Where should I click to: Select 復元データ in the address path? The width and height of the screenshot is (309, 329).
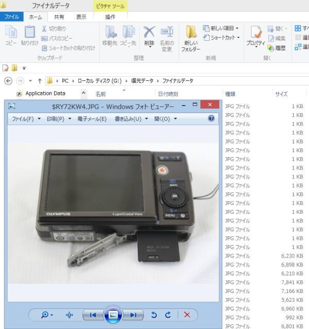pyautogui.click(x=142, y=81)
